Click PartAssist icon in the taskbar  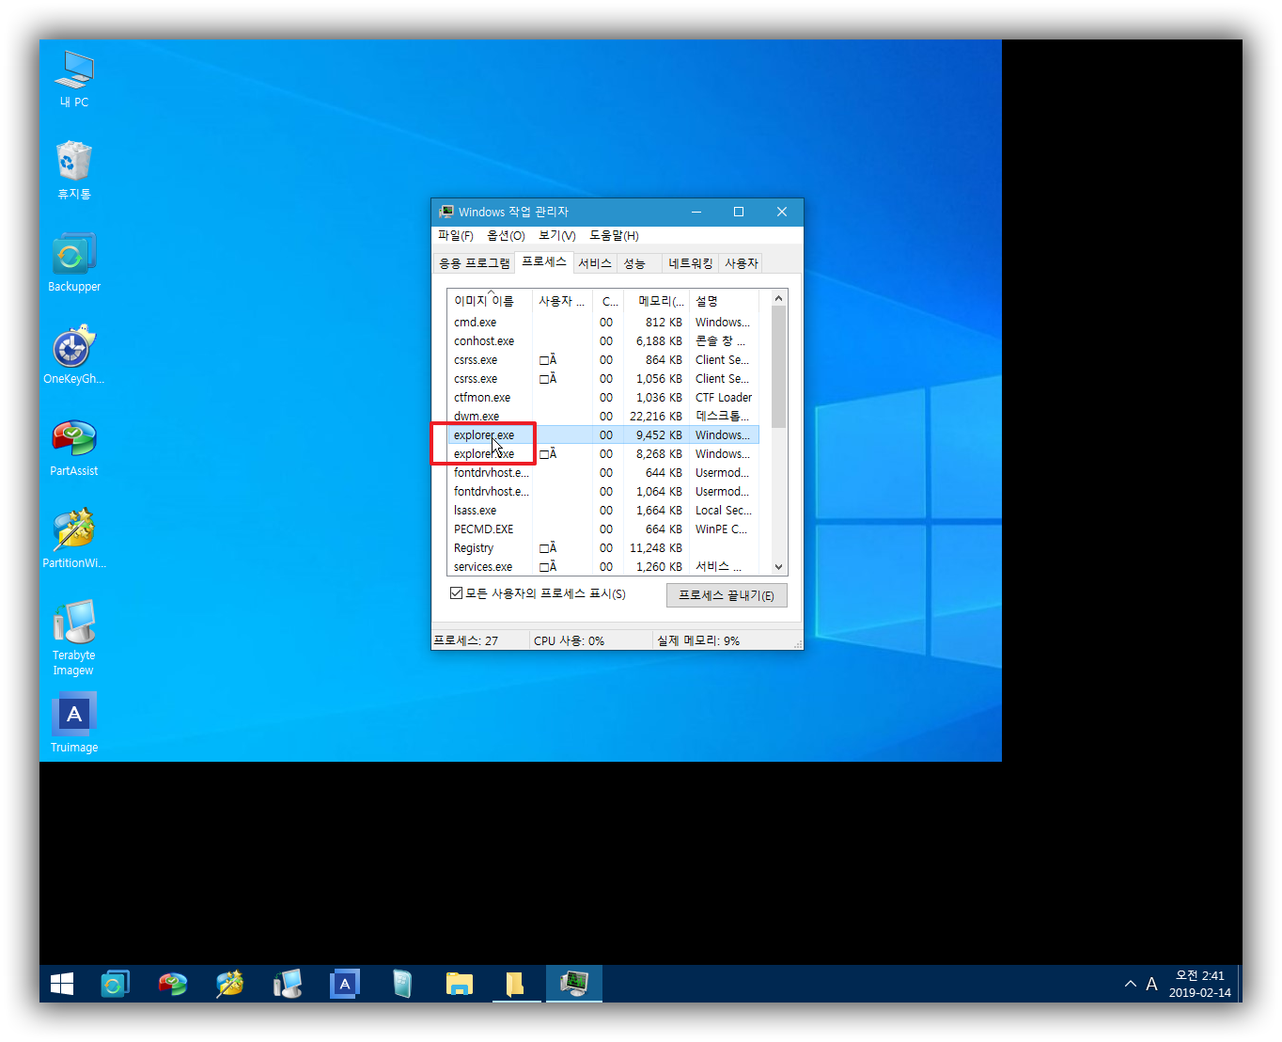coord(172,984)
